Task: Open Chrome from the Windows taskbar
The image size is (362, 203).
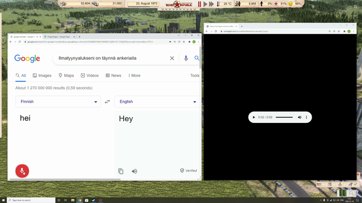Action: pos(80,200)
